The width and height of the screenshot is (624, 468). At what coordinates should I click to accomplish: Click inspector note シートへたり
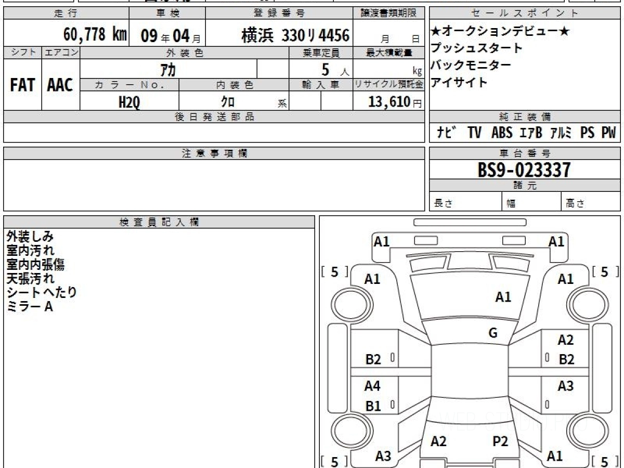tap(42, 293)
